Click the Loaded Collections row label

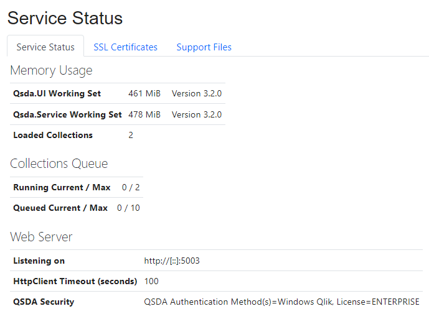(53, 135)
